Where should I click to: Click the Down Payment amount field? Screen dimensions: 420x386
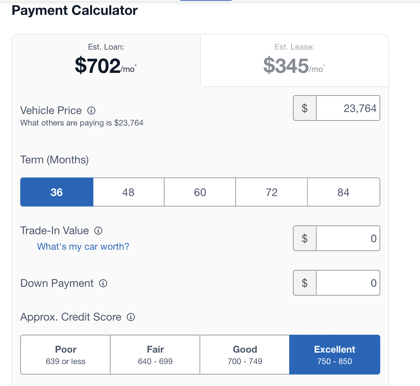(348, 283)
